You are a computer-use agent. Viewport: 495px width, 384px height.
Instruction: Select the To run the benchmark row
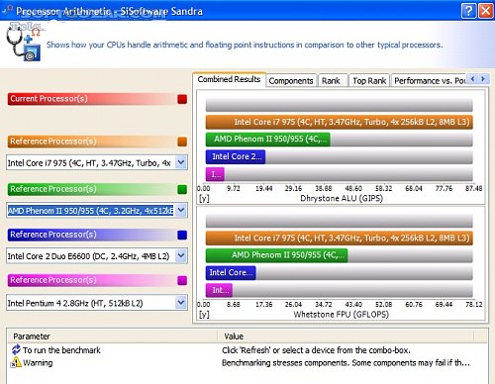point(247,350)
